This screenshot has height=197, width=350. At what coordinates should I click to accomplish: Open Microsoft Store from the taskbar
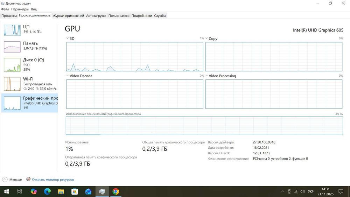click(x=75, y=191)
